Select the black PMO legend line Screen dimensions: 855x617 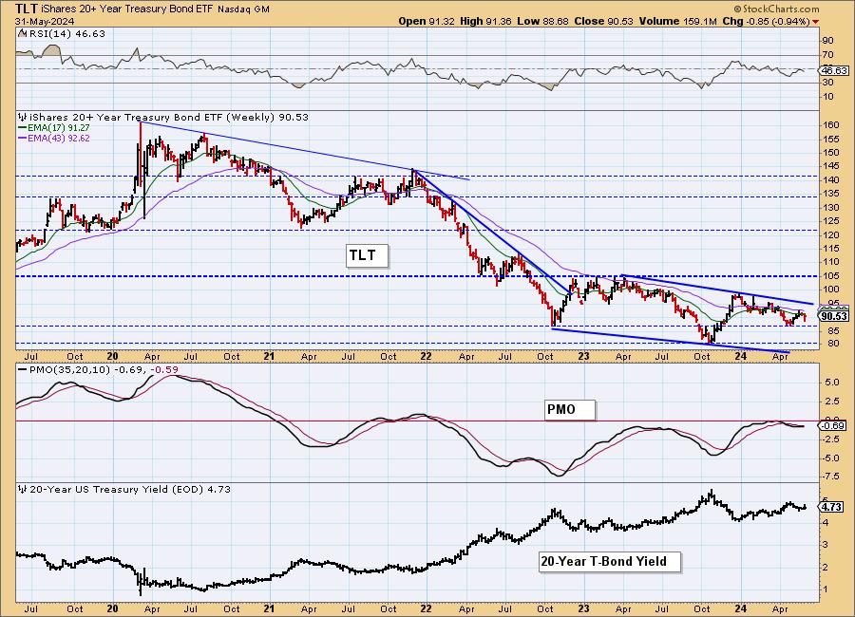(23, 369)
